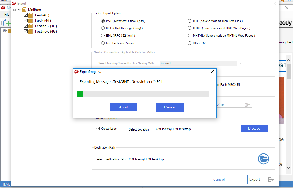Image resolution: width=293 pixels, height=188 pixels.
Task: Click the add file icon in main window toolbar
Action: click(x=7, y=22)
